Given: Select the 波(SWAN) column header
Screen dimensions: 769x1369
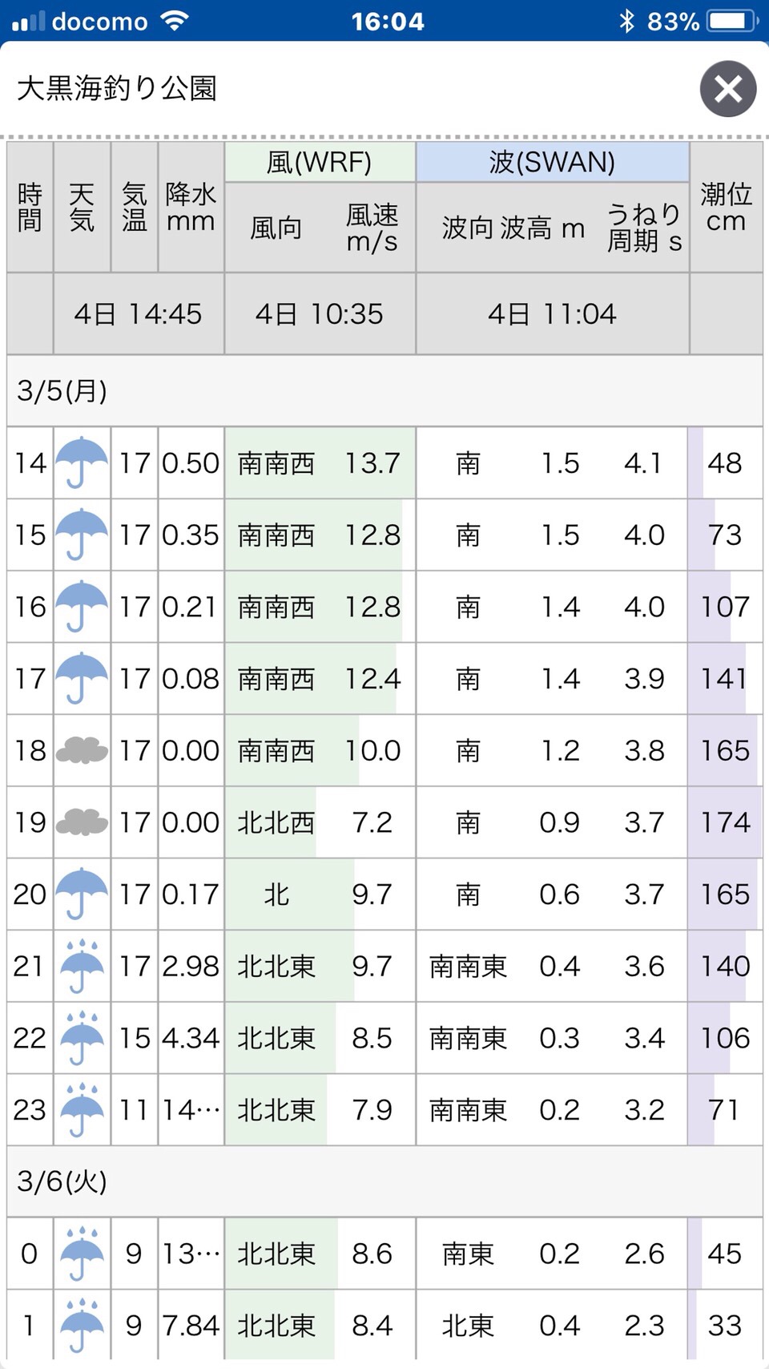Looking at the screenshot, I should click(x=552, y=162).
